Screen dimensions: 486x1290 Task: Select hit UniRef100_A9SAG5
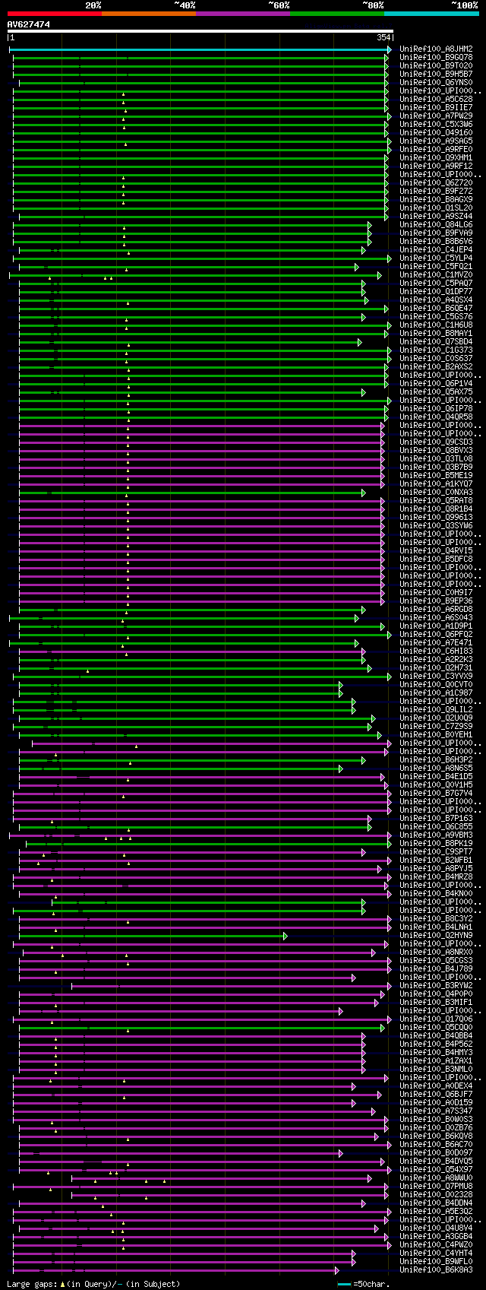point(436,141)
